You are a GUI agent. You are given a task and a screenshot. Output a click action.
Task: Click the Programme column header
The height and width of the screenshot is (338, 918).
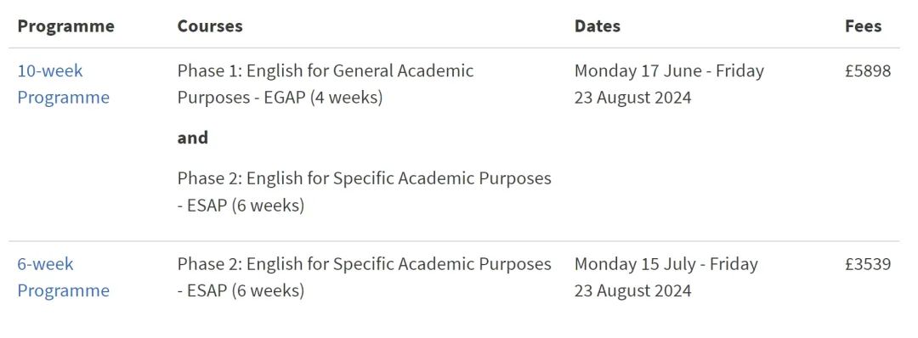(65, 26)
